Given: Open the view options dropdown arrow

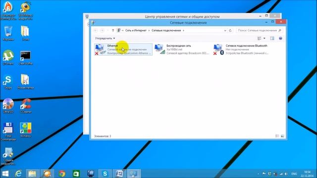Looking at the screenshot, I should tap(264, 38).
